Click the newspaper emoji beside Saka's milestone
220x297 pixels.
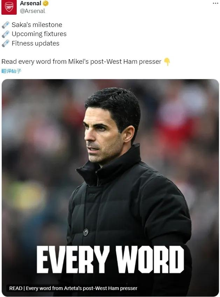[6, 25]
